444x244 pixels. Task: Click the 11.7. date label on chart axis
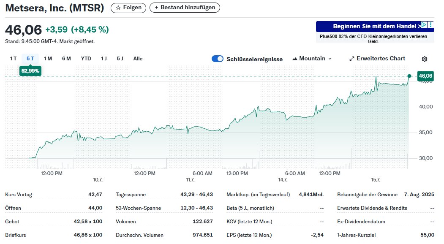[x=190, y=180]
